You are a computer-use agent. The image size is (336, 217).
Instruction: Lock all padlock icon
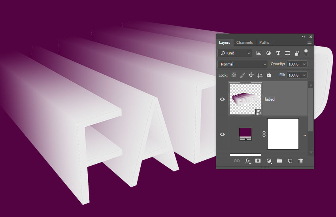click(x=269, y=75)
